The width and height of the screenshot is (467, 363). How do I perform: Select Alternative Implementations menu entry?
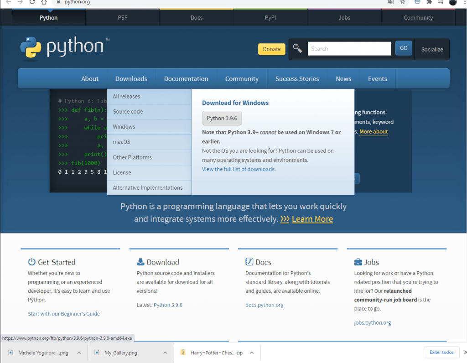(x=149, y=188)
